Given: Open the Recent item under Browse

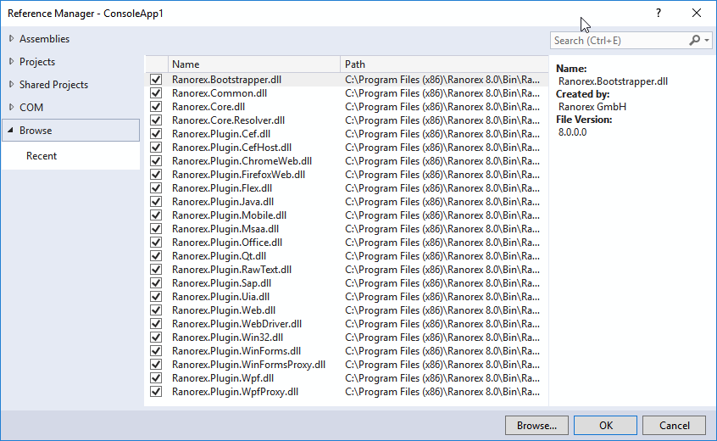Looking at the screenshot, I should tap(42, 156).
